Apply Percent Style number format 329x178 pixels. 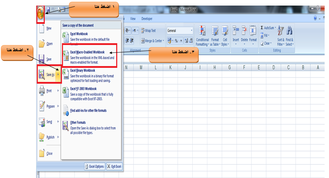176,41
